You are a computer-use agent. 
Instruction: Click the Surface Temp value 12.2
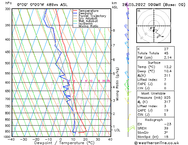[x=168, y=67]
